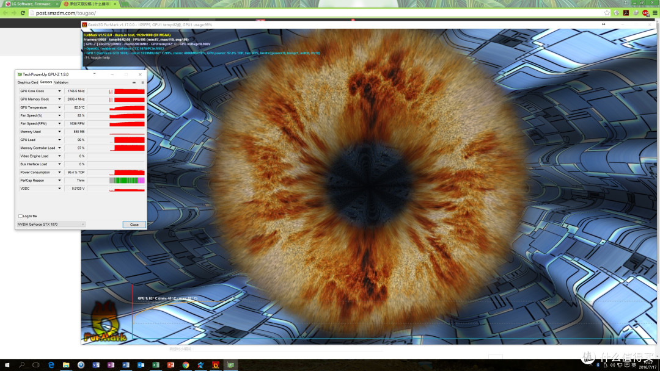Switch to the Graphics Card tab
660x371 pixels.
(28, 82)
